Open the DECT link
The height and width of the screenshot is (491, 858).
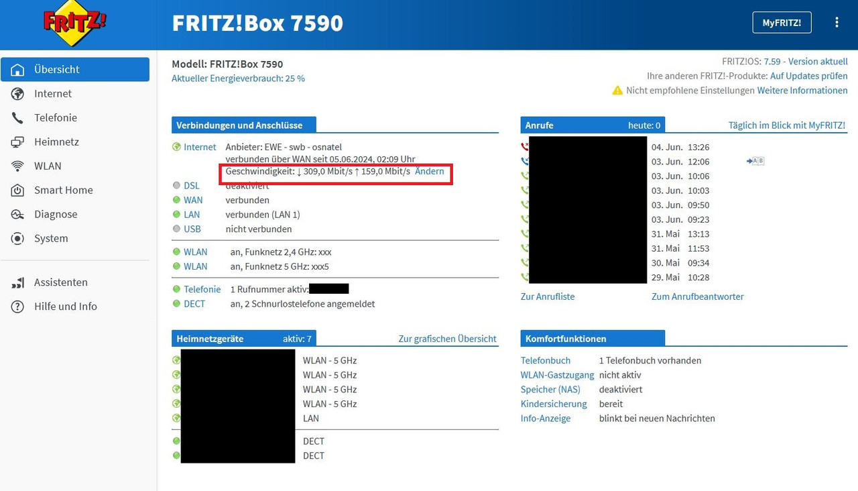point(194,304)
